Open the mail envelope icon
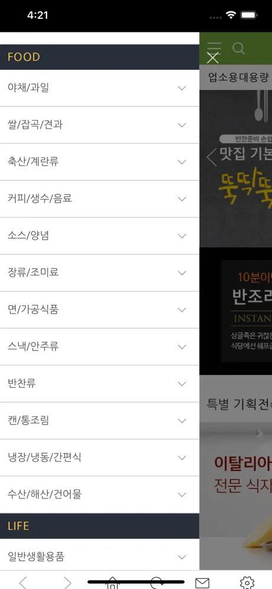The image size is (272, 589). pyautogui.click(x=202, y=583)
